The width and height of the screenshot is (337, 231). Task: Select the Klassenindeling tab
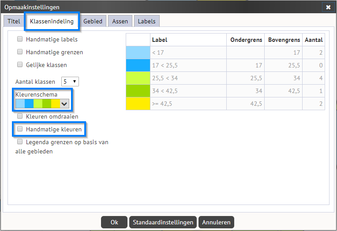(52, 21)
